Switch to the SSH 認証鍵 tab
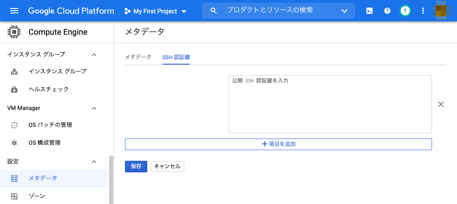Image resolution: width=457 pixels, height=204 pixels. (x=176, y=57)
